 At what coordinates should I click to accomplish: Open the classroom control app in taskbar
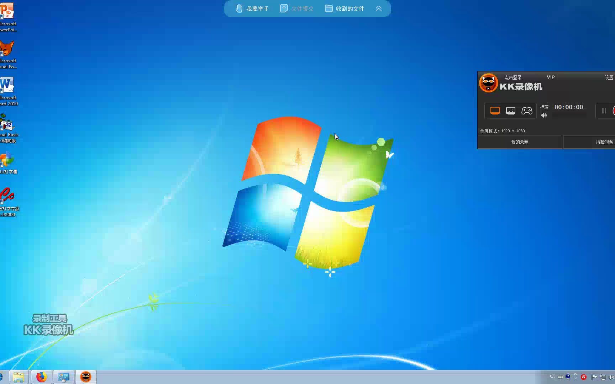pyautogui.click(x=64, y=377)
